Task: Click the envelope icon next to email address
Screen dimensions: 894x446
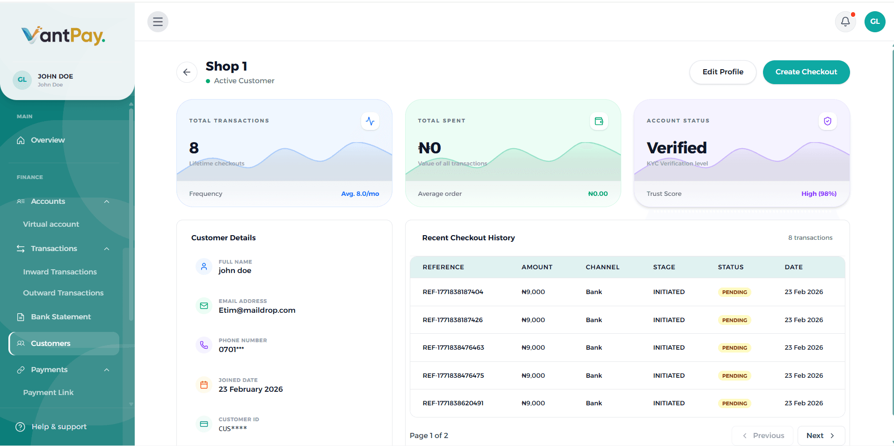Action: 204,305
